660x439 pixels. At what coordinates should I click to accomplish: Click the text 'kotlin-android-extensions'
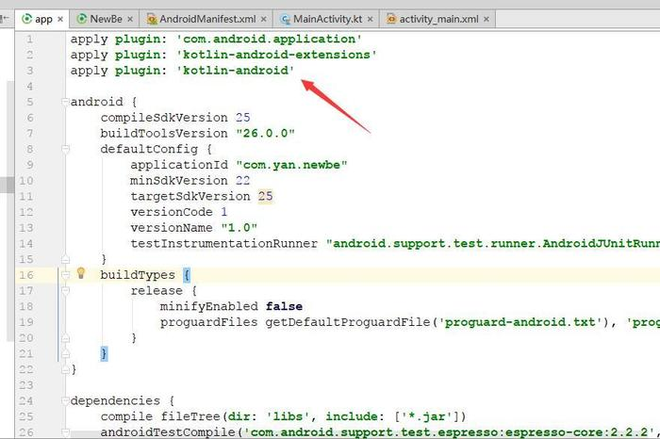pyautogui.click(x=276, y=55)
